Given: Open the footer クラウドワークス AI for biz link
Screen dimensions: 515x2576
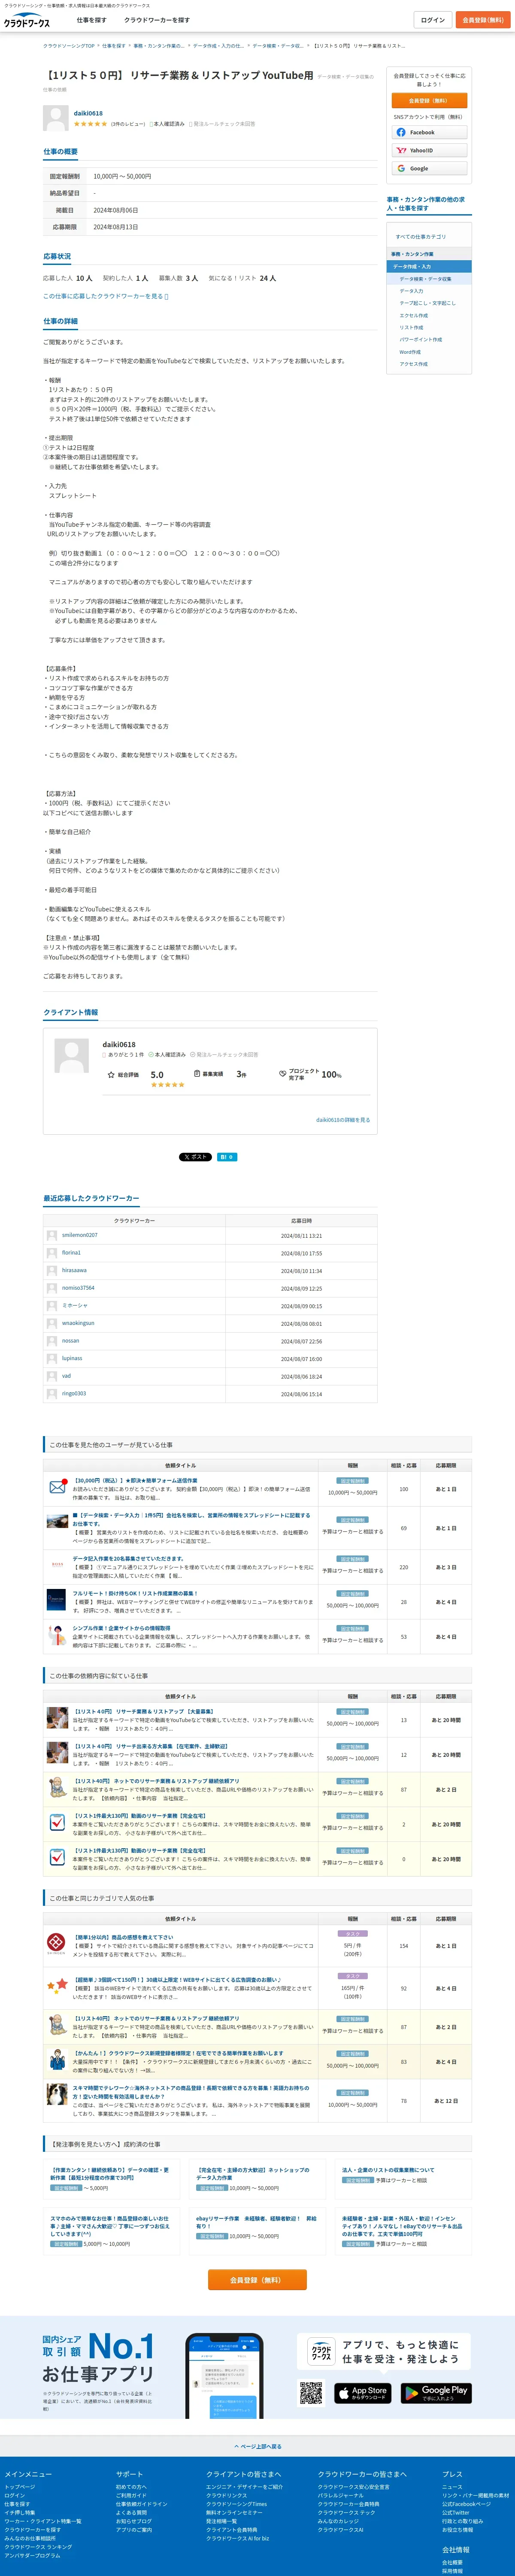Looking at the screenshot, I should [x=238, y=2538].
